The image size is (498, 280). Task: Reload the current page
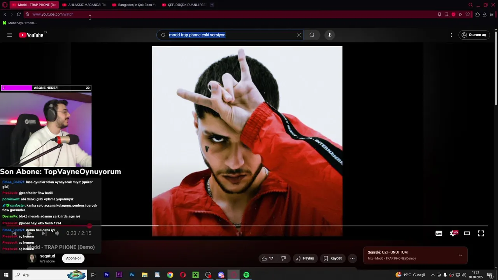19,14
